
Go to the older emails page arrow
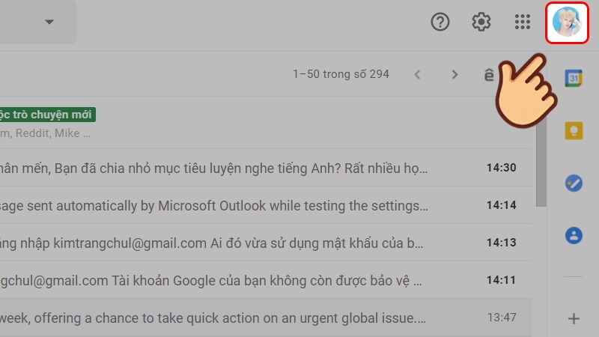point(454,74)
